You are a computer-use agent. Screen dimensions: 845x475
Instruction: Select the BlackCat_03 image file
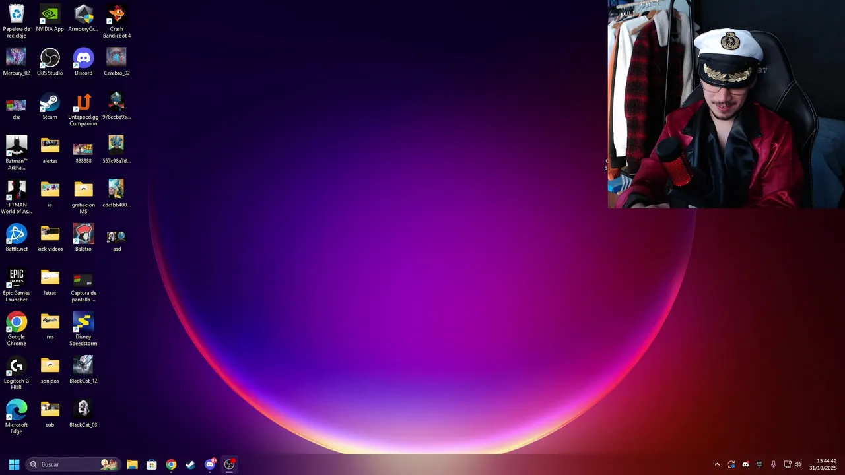[x=83, y=414]
